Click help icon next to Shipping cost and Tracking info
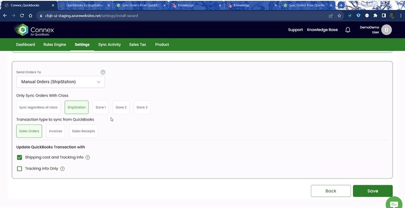The height and width of the screenshot is (208, 405). point(88,158)
